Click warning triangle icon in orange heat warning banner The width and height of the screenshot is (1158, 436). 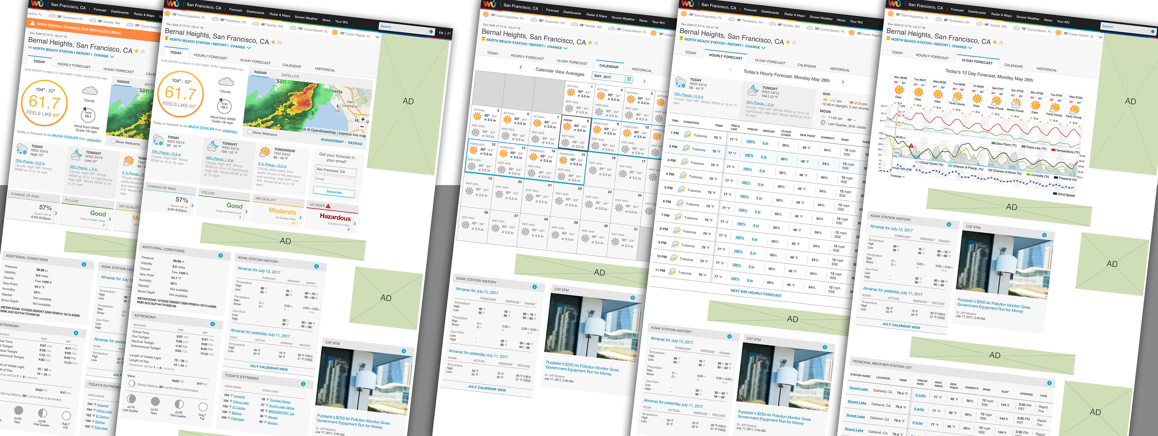click(x=33, y=23)
